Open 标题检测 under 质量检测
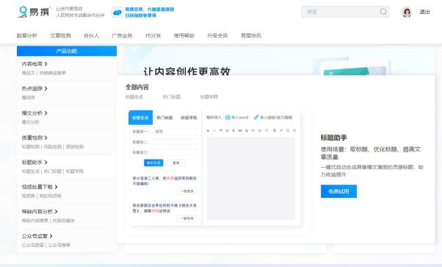The height and width of the screenshot is (267, 442). point(31,146)
